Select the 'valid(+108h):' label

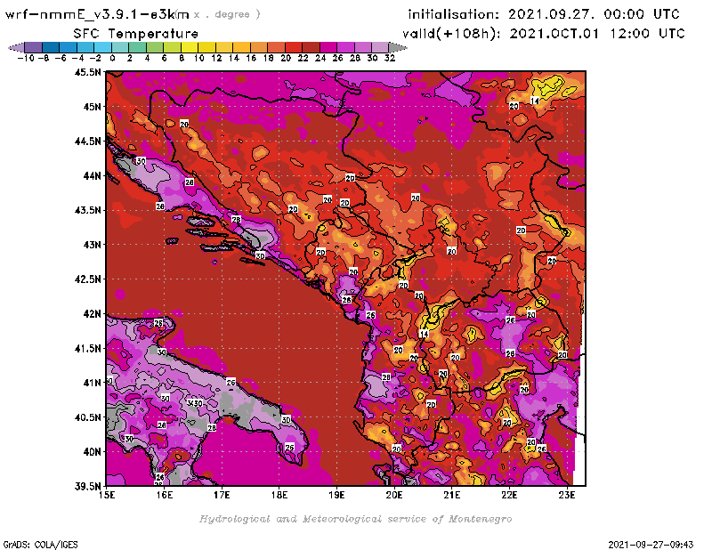coord(452,34)
